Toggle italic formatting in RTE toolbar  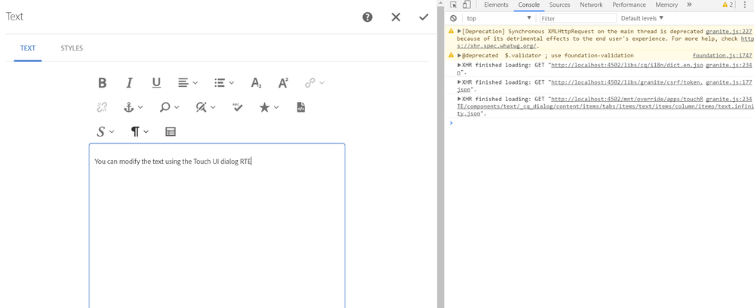[129, 83]
